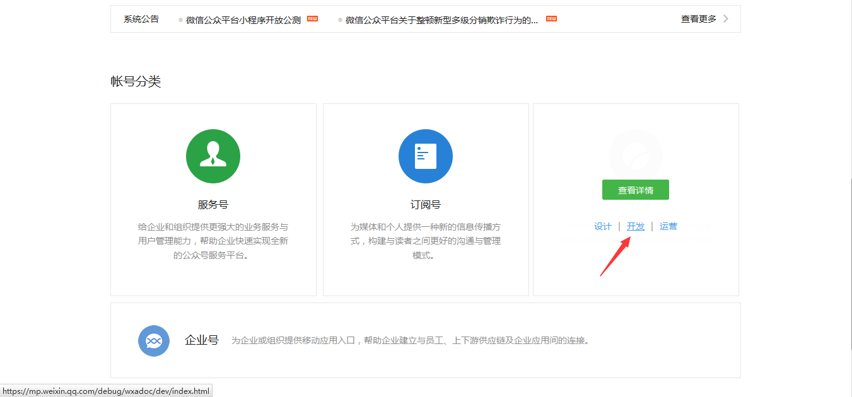
Task: Click the NEW badge after 小程序开放公测
Action: click(x=312, y=19)
